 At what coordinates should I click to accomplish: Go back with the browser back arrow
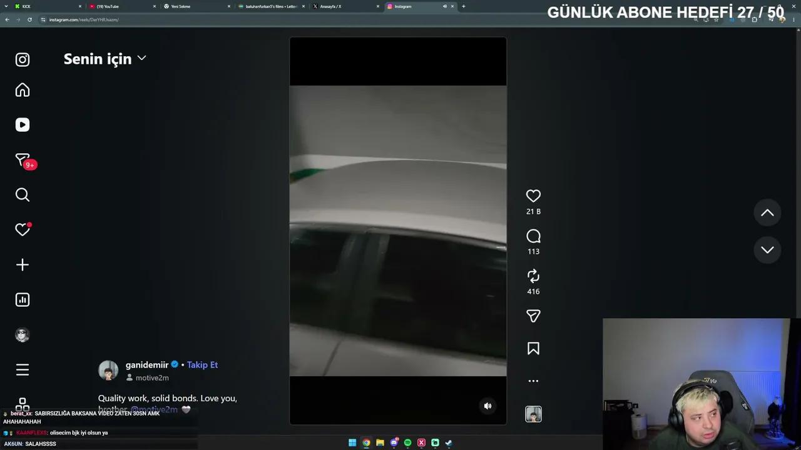[x=7, y=19]
